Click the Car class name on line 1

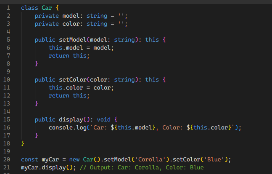click(x=47, y=8)
